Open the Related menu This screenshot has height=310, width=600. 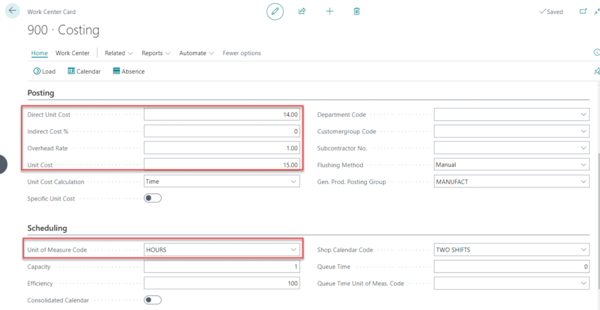[x=118, y=53]
